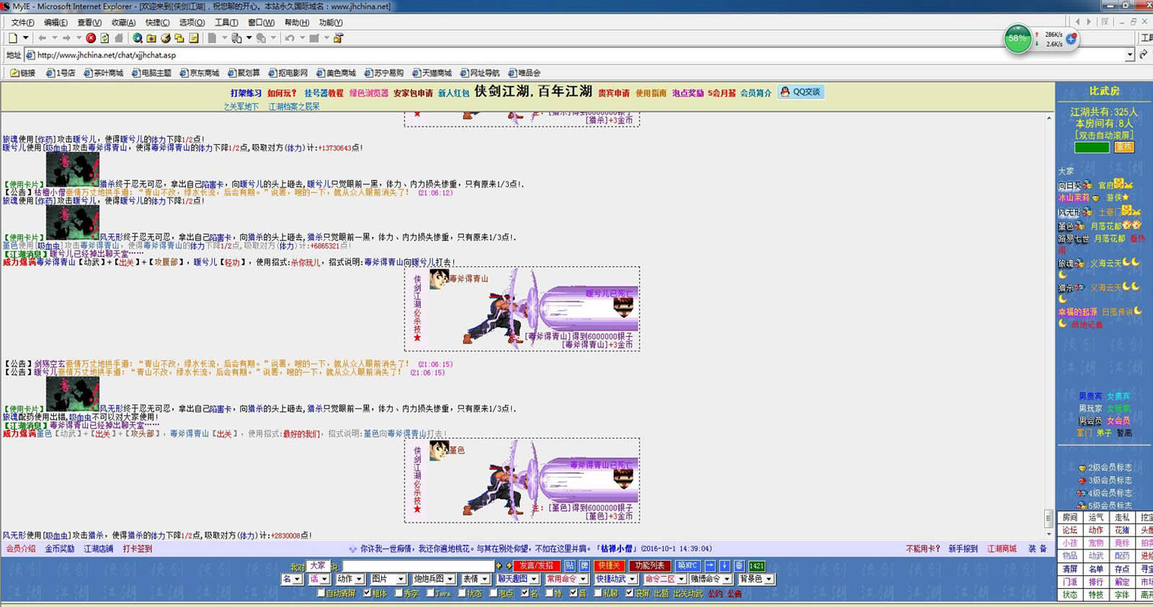The width and height of the screenshot is (1153, 607).
Task: Open the 帮助(H) menu
Action: pos(297,22)
